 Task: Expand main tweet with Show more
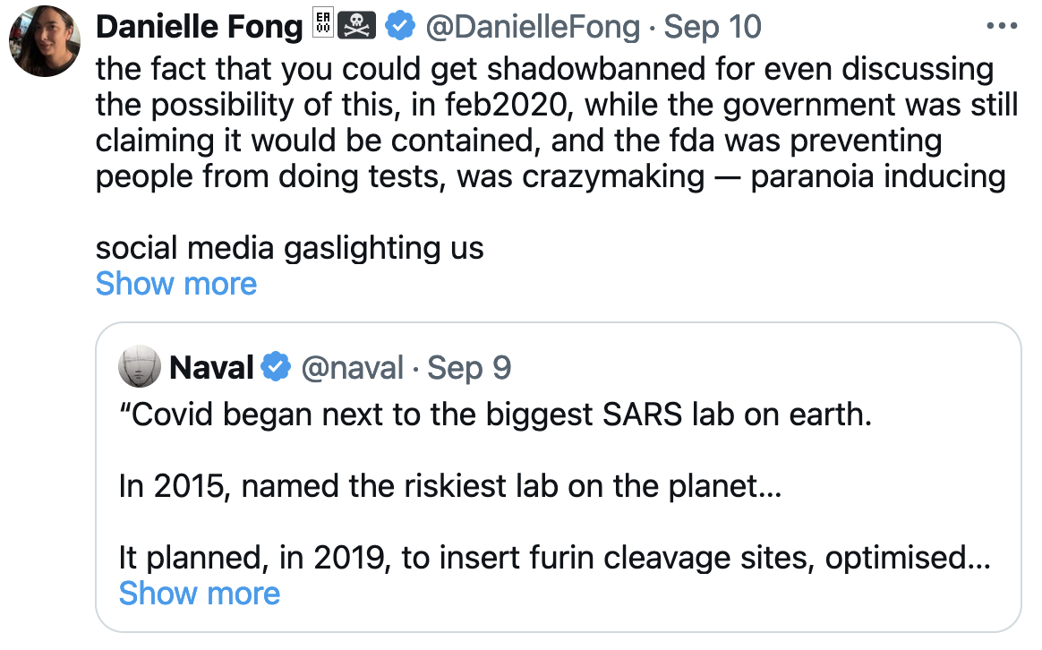point(175,284)
